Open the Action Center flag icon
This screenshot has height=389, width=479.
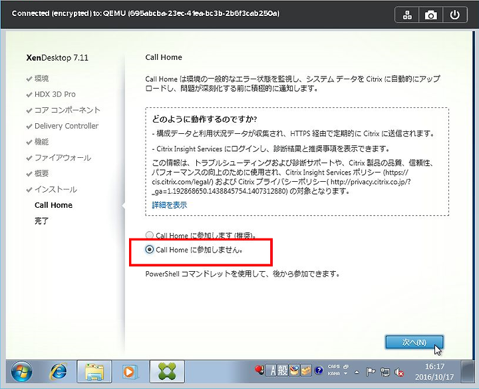tap(371, 372)
